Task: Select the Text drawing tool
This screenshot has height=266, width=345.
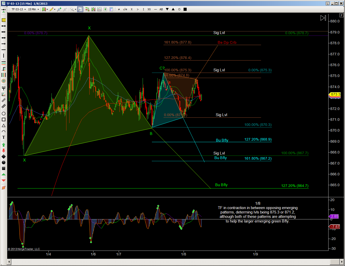Action: [4, 137]
